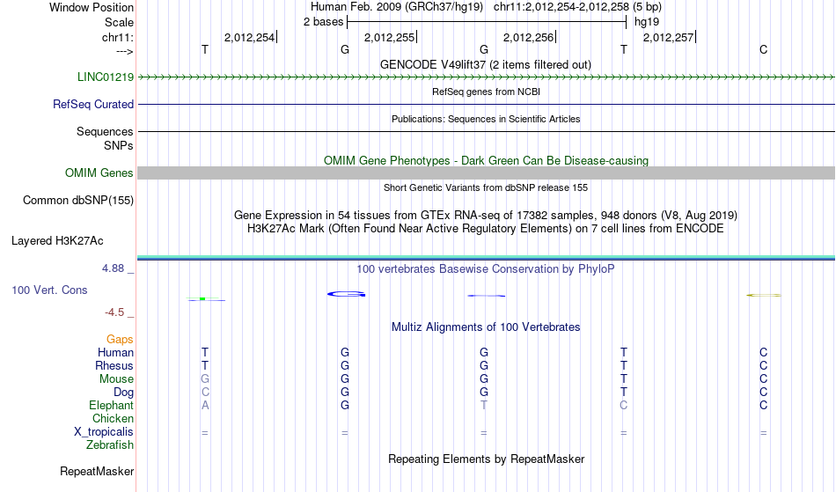Click Short Genetic Variants dbSNP 155 title
836x492 pixels.
tap(486, 187)
